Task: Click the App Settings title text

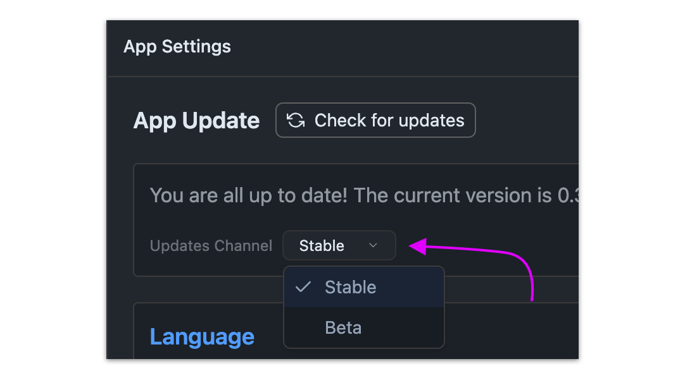Action: pos(177,47)
